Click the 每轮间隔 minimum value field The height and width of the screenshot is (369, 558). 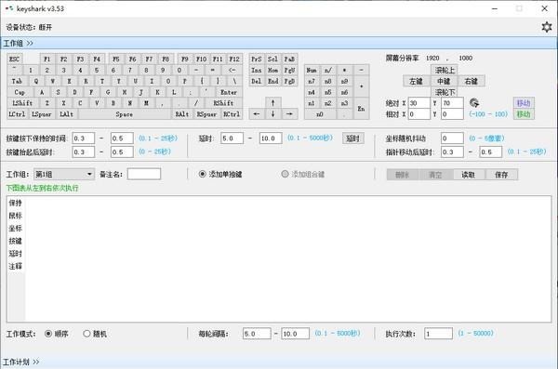(x=257, y=334)
